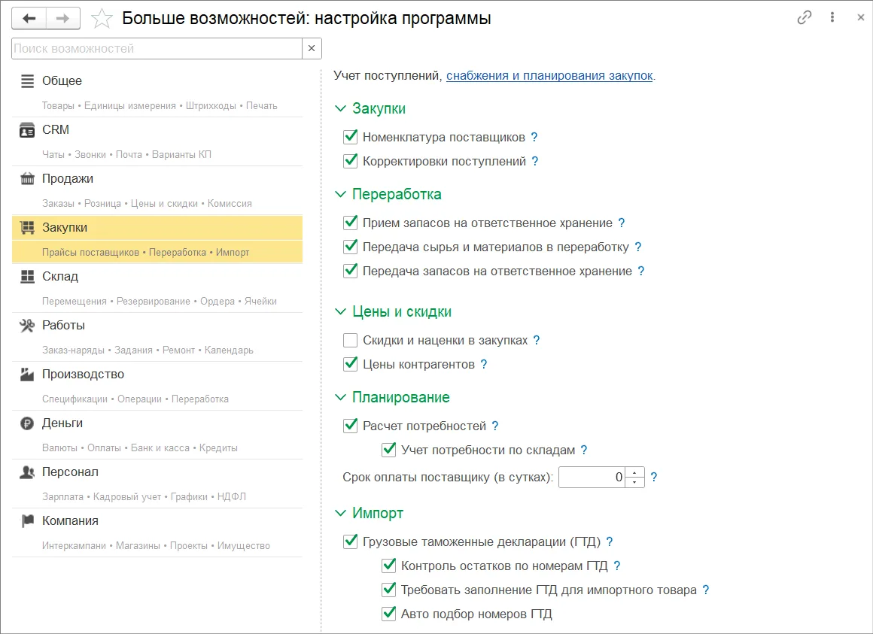Collapse the Планирование settings group
Viewport: 873px width, 634px height.
340,397
